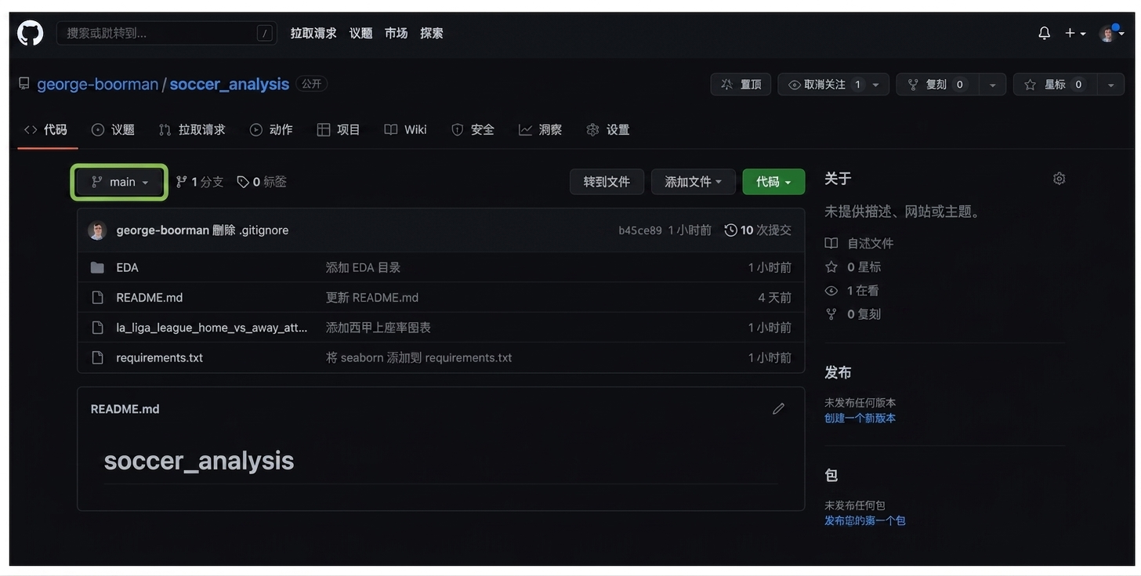
Task: Open 0 星标 stargazers link
Action: pyautogui.click(x=853, y=267)
